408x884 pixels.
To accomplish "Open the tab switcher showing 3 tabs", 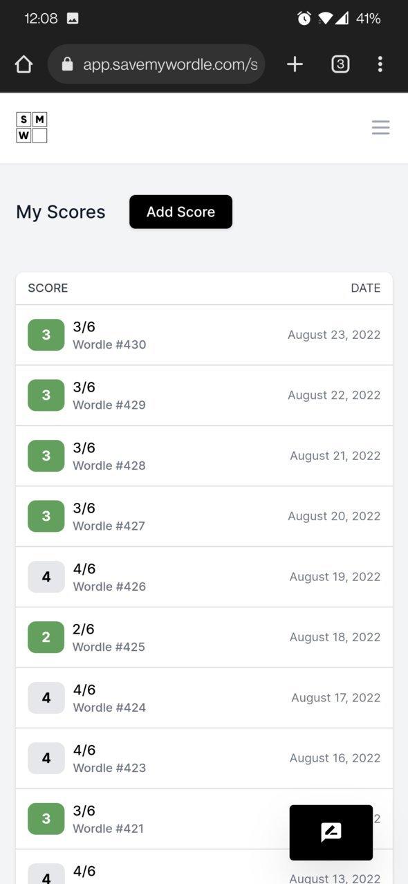I will [340, 64].
